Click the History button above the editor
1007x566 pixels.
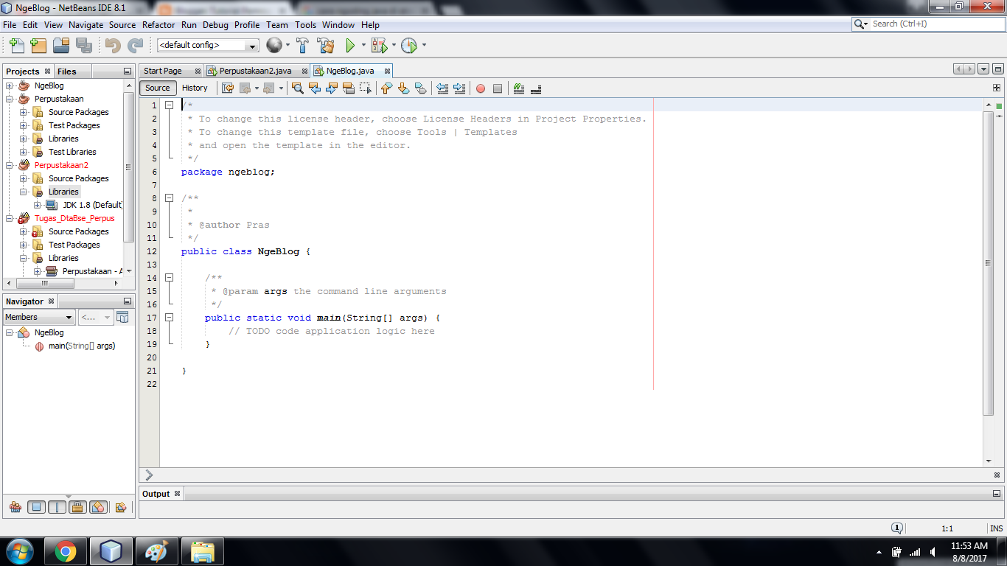(195, 88)
